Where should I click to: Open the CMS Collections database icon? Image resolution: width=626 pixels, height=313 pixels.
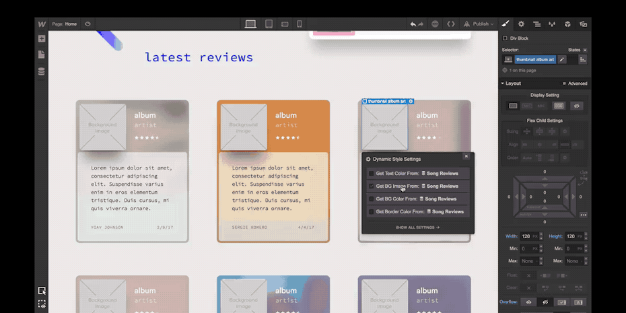tap(42, 71)
